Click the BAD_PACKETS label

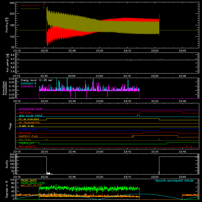point(28,146)
